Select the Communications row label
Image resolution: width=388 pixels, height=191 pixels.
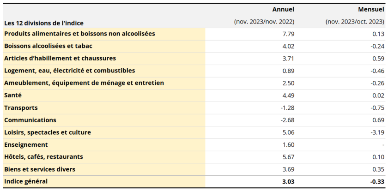[x=30, y=120]
